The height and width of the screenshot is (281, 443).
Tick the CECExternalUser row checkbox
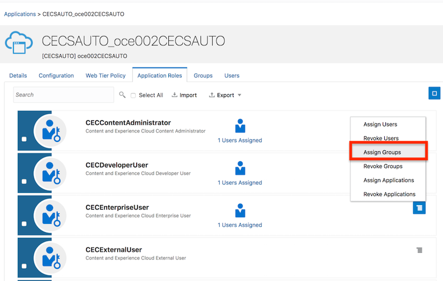[x=24, y=267]
